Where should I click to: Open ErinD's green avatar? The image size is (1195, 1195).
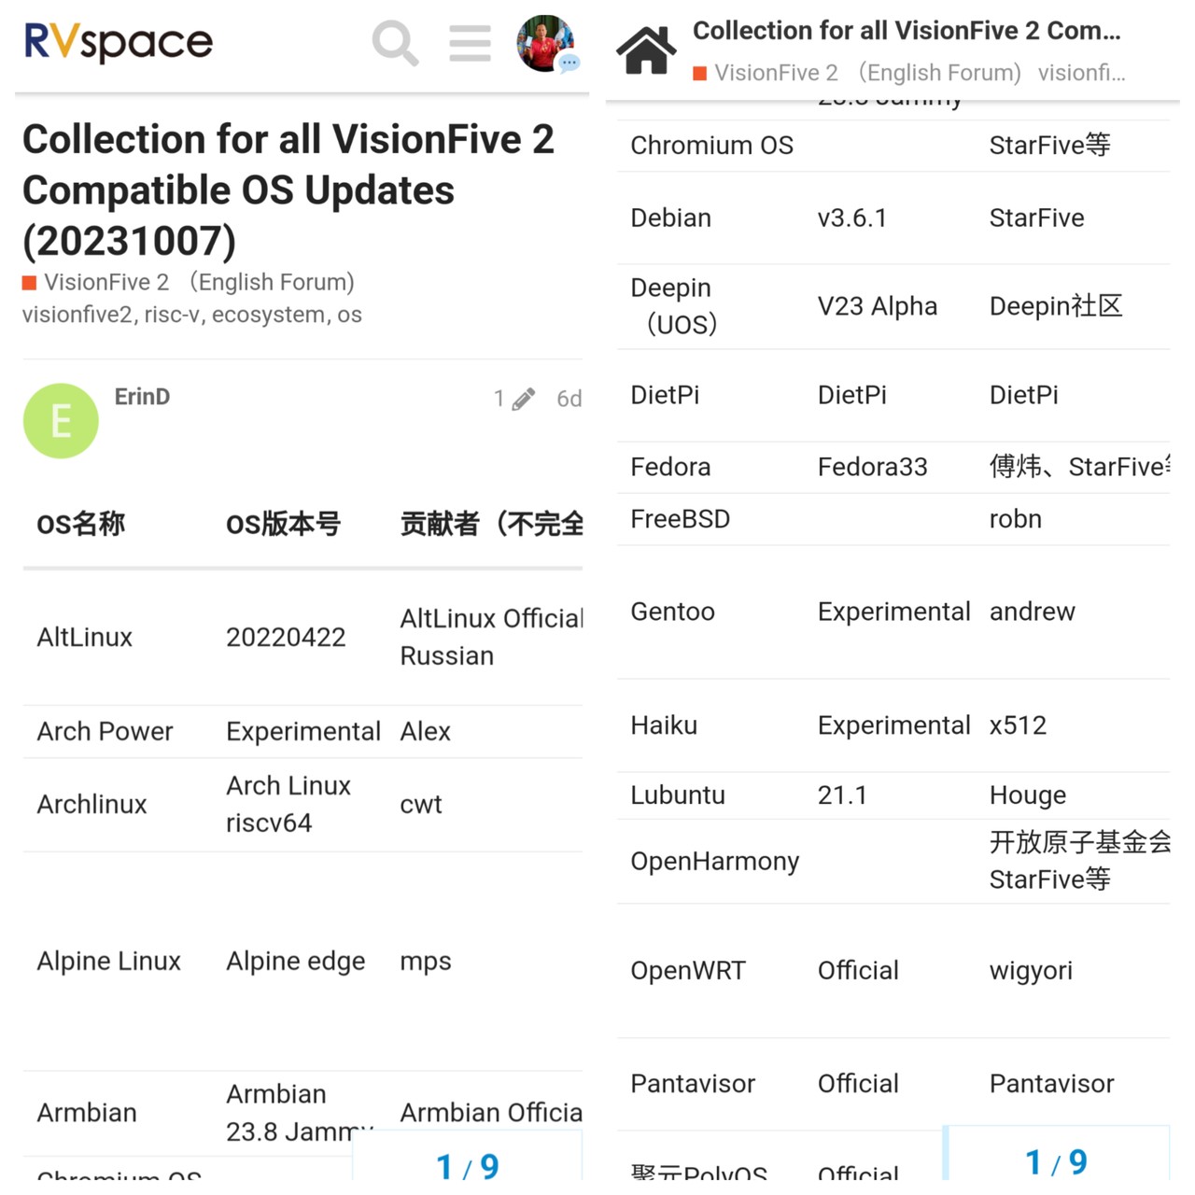coord(61,421)
